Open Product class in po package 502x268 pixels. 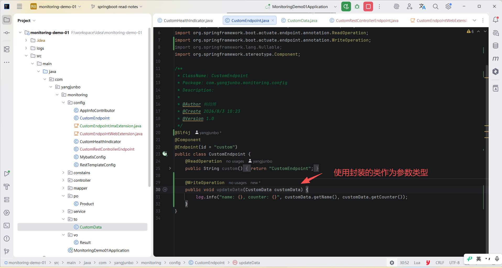(87, 204)
